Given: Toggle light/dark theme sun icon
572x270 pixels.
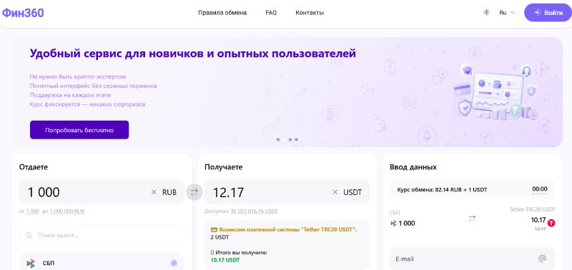Looking at the screenshot, I should point(486,12).
